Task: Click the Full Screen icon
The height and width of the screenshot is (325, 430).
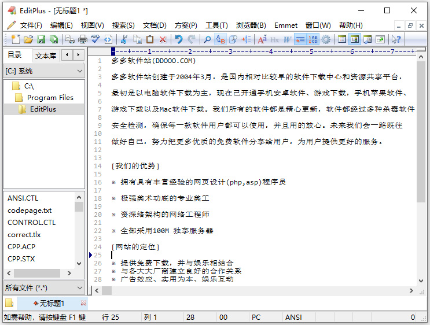Action: tap(380, 39)
